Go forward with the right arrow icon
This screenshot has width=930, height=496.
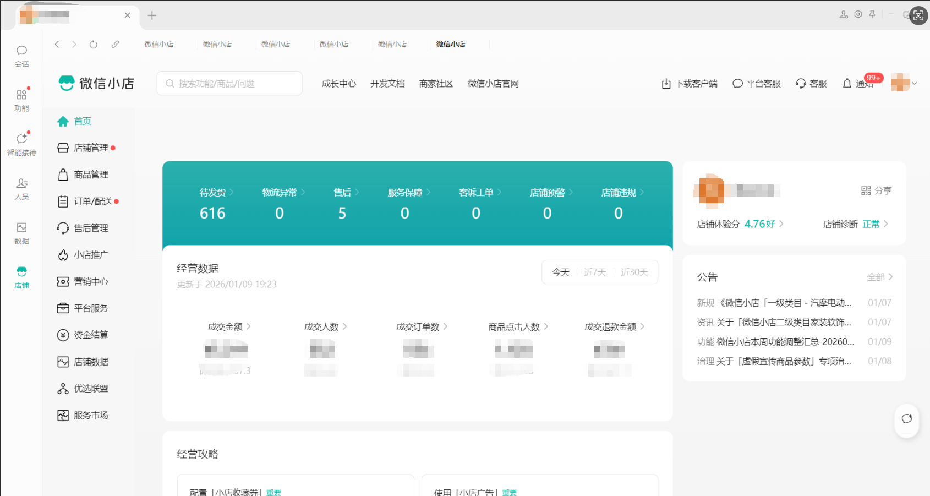74,45
